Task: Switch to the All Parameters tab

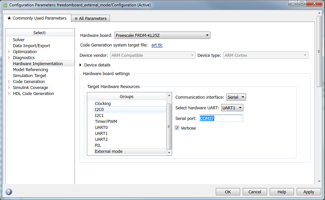Action: (x=90, y=18)
